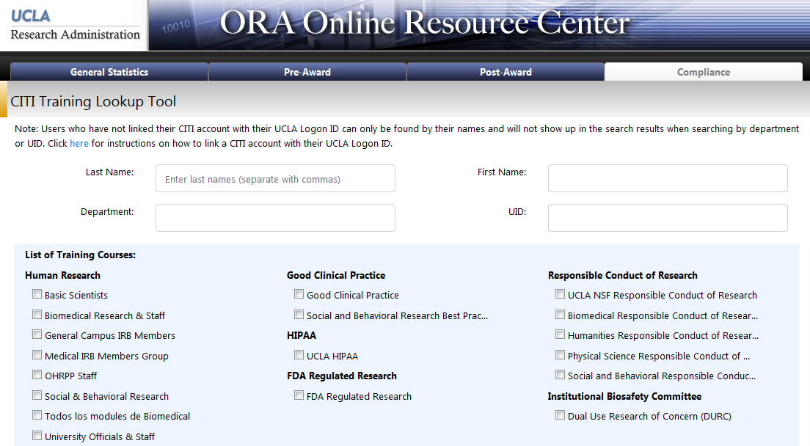Check the Basic Scientists checkbox
This screenshot has width=810, height=446.
(x=37, y=293)
